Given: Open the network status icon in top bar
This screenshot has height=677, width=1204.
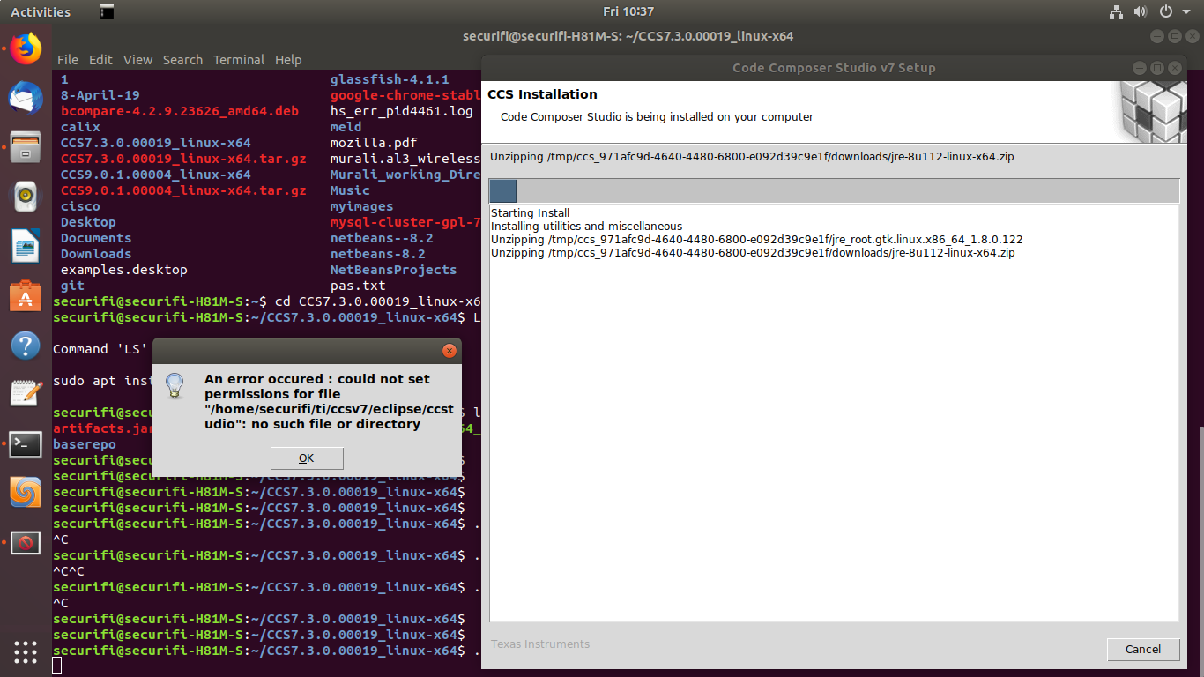Looking at the screenshot, I should point(1115,11).
